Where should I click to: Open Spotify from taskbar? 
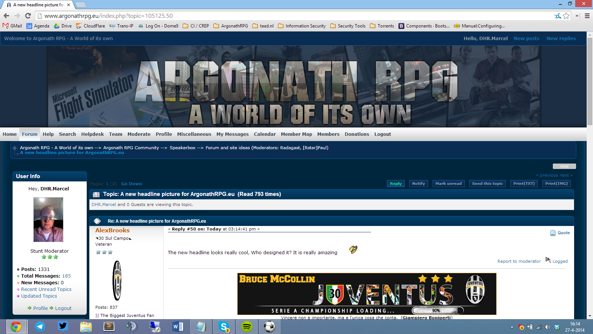coord(247,327)
